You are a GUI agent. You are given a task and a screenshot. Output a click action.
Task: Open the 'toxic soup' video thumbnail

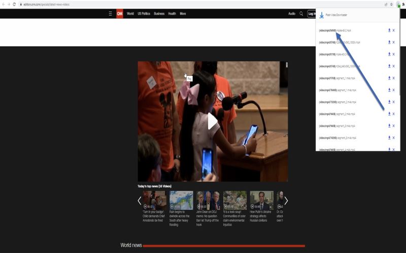click(x=235, y=200)
